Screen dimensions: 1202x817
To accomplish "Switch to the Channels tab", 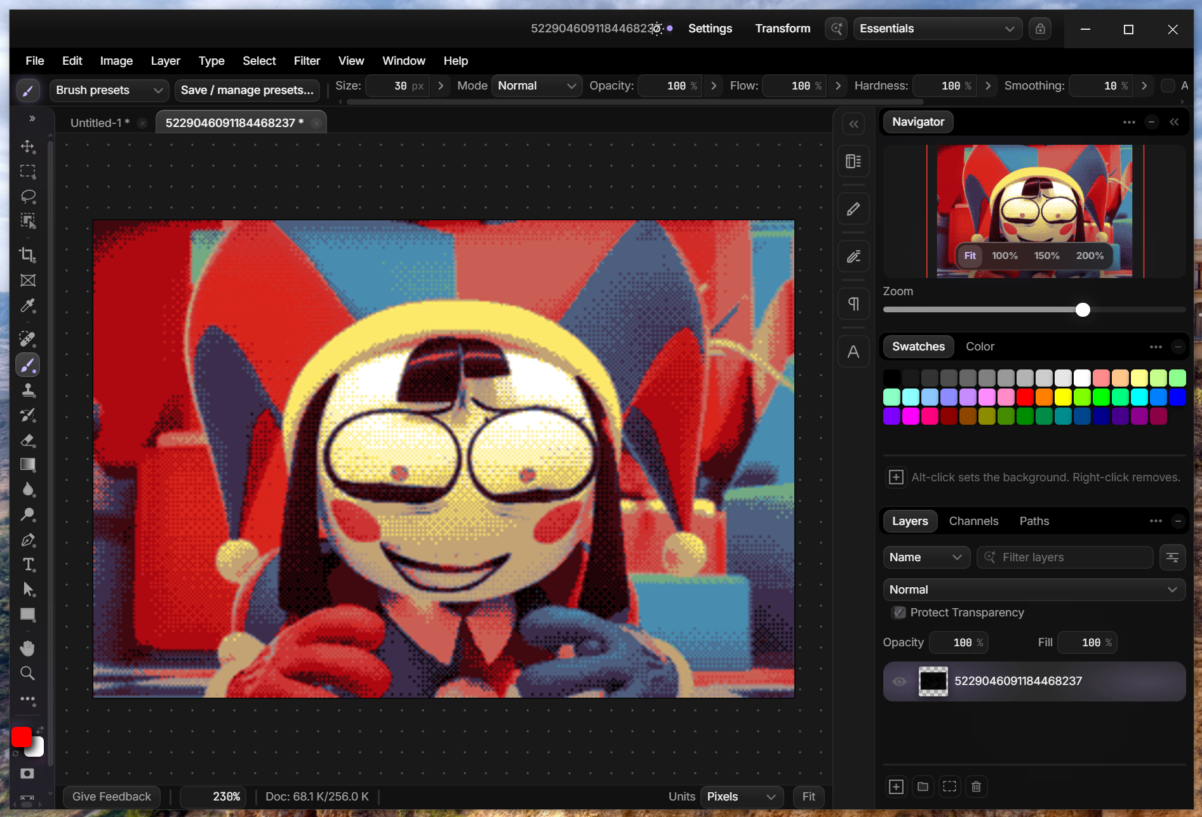I will click(x=973, y=521).
